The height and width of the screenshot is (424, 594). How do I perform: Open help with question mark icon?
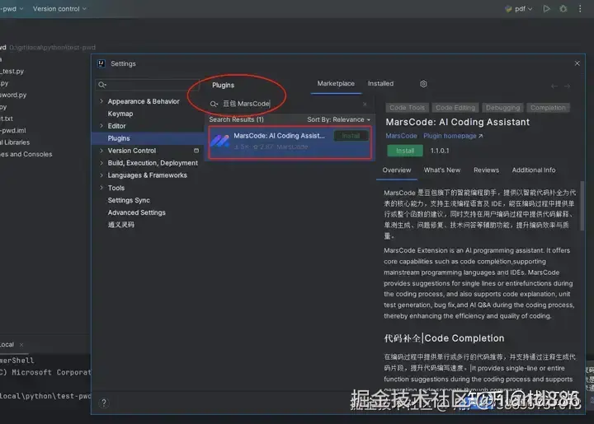click(x=104, y=403)
